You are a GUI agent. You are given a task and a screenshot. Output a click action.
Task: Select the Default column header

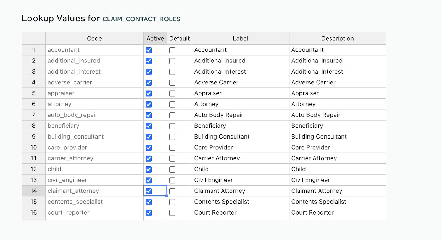click(x=180, y=38)
